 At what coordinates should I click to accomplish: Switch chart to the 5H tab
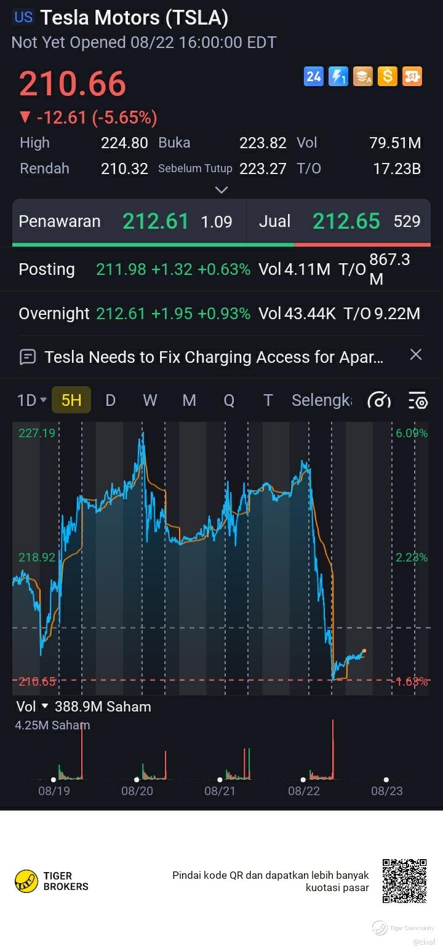tap(71, 401)
